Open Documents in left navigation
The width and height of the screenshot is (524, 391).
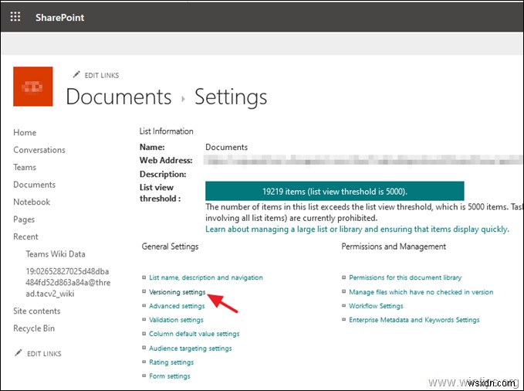[x=35, y=185]
